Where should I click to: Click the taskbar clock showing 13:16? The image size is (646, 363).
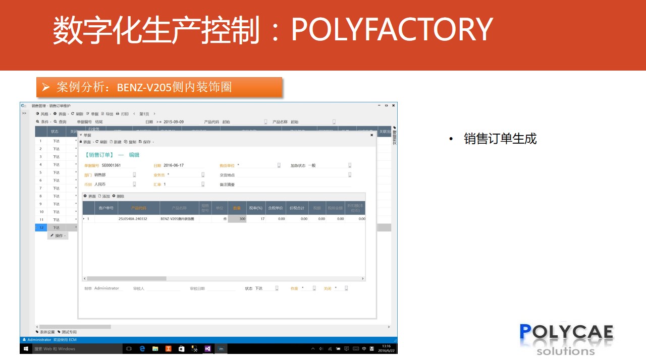coord(386,348)
